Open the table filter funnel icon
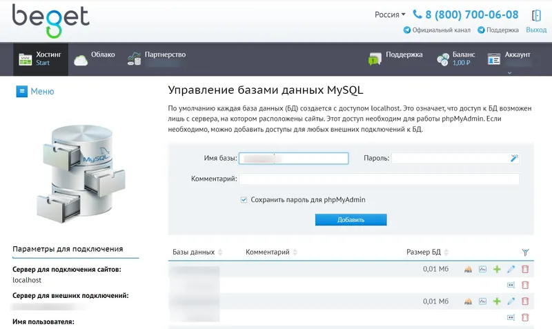The image size is (552, 329). (x=525, y=252)
